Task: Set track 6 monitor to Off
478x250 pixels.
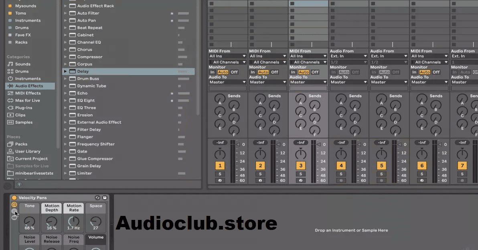Action: coord(436,72)
